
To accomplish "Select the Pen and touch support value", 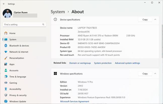I will pos(99,55).
